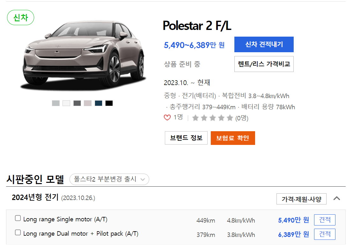The image size is (353, 250).
Task: Click 견적 for the 6,389만 원 model
Action: 325,234
